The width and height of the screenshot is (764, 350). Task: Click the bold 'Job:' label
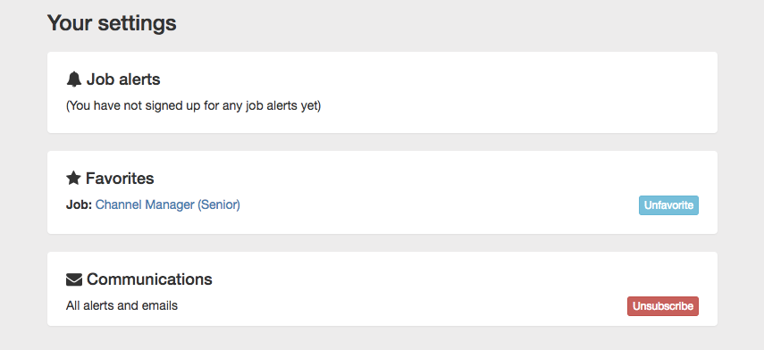[x=79, y=205]
